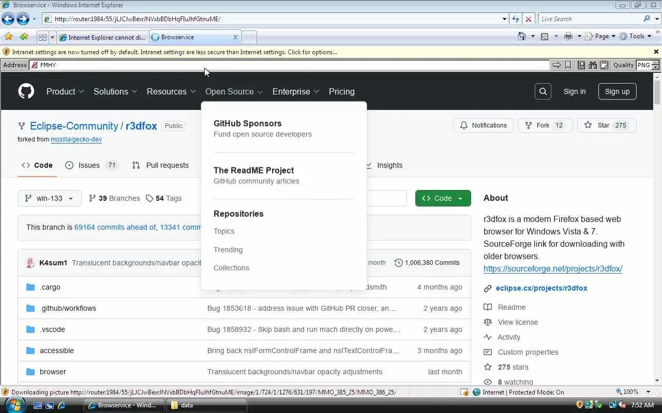
Task: Select Topics in Repositories menu
Action: 224,231
